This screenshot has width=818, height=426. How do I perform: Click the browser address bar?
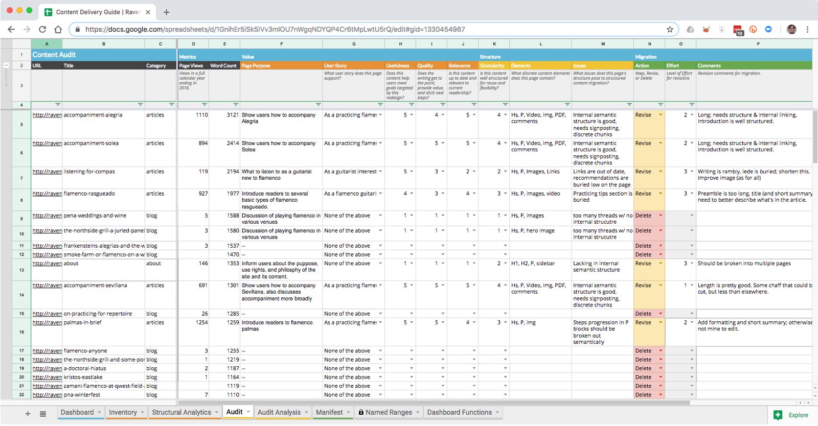(x=358, y=30)
